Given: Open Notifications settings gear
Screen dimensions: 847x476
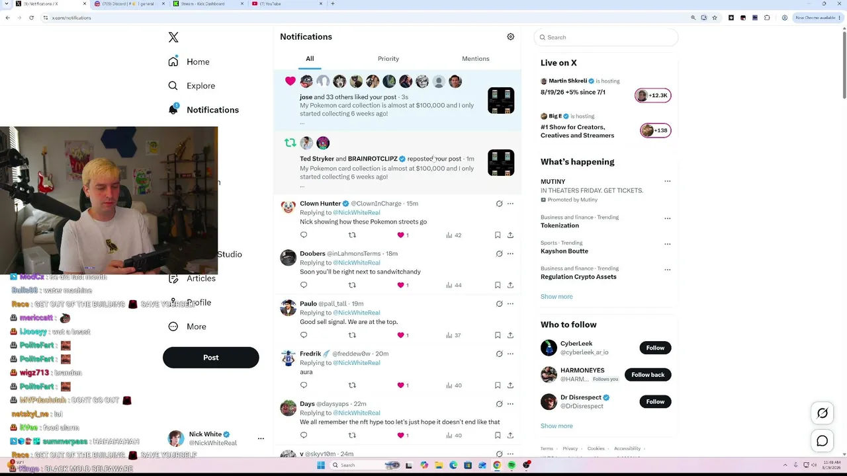Looking at the screenshot, I should (510, 37).
